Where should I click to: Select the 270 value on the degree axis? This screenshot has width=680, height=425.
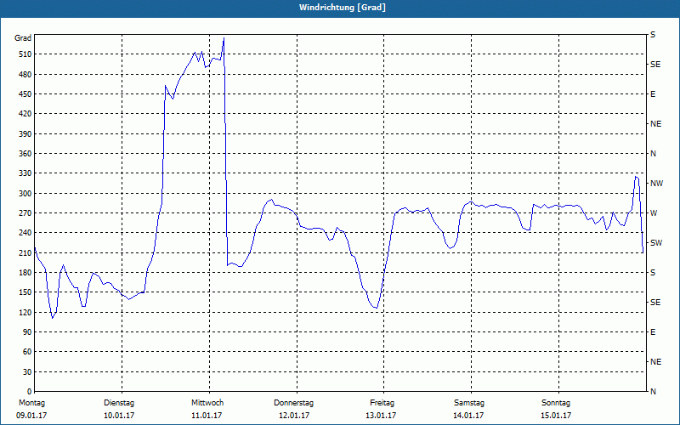tap(25, 213)
